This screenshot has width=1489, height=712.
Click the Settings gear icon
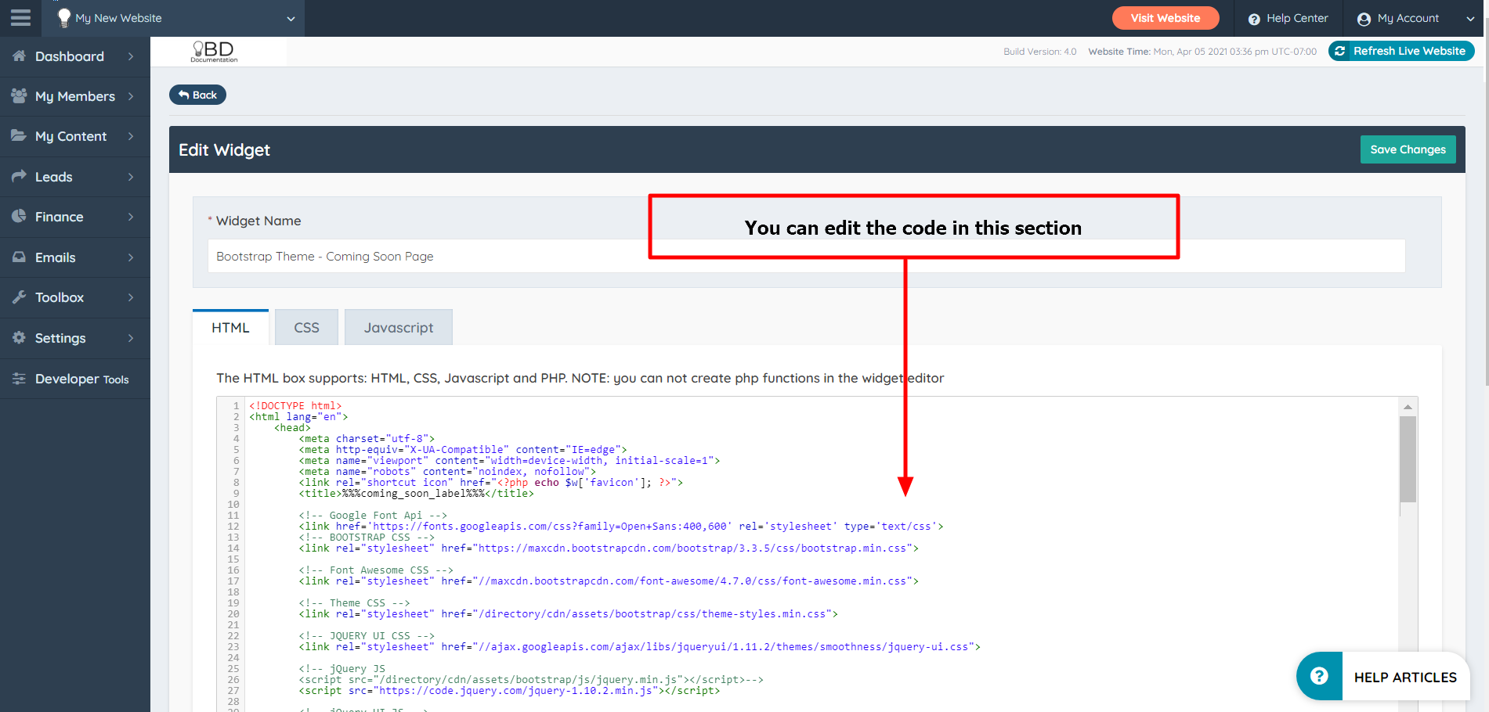pos(19,337)
